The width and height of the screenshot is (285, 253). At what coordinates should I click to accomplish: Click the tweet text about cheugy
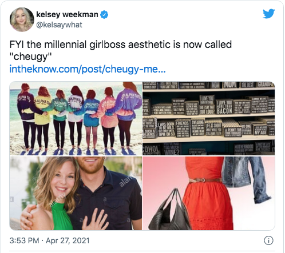(x=121, y=50)
